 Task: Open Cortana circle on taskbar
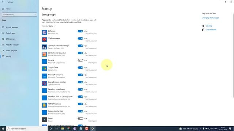[50, 128]
